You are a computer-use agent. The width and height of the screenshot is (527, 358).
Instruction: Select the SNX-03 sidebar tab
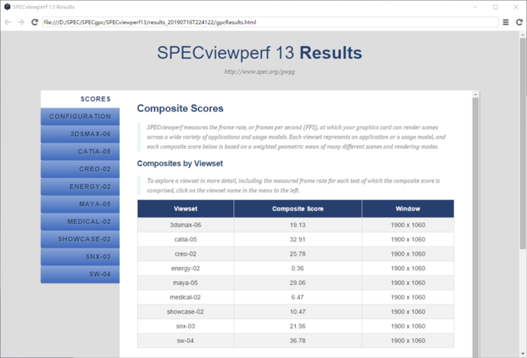[x=80, y=256]
